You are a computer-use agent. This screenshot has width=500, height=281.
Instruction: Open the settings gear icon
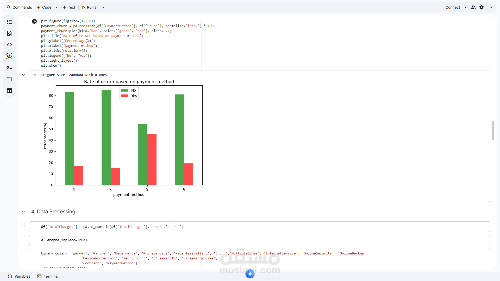[x=482, y=7]
